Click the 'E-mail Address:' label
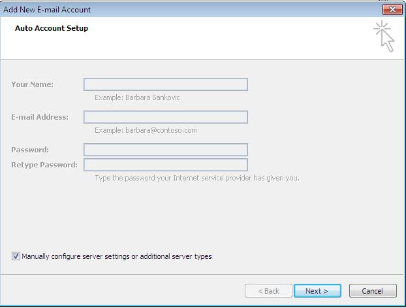Screen dimensions: 406x308 click(40, 117)
